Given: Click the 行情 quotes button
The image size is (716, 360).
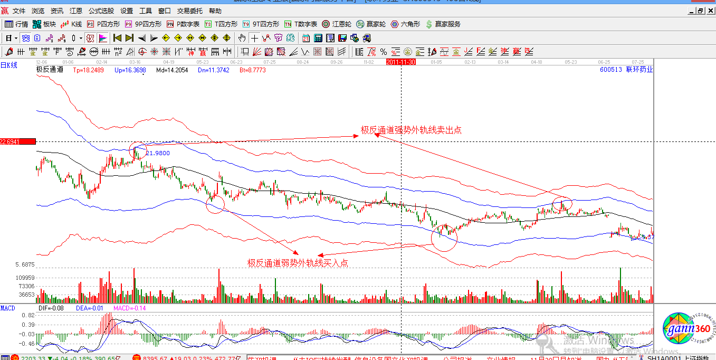Looking at the screenshot, I should point(17,24).
